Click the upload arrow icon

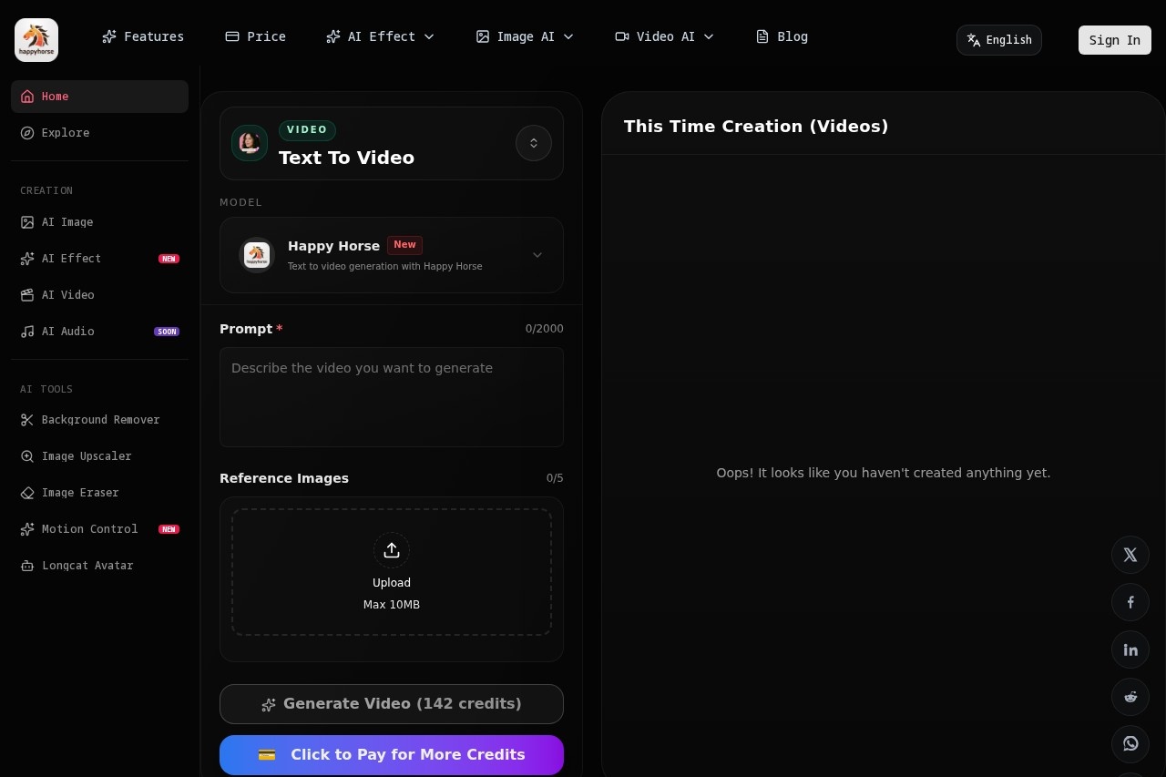(x=392, y=550)
